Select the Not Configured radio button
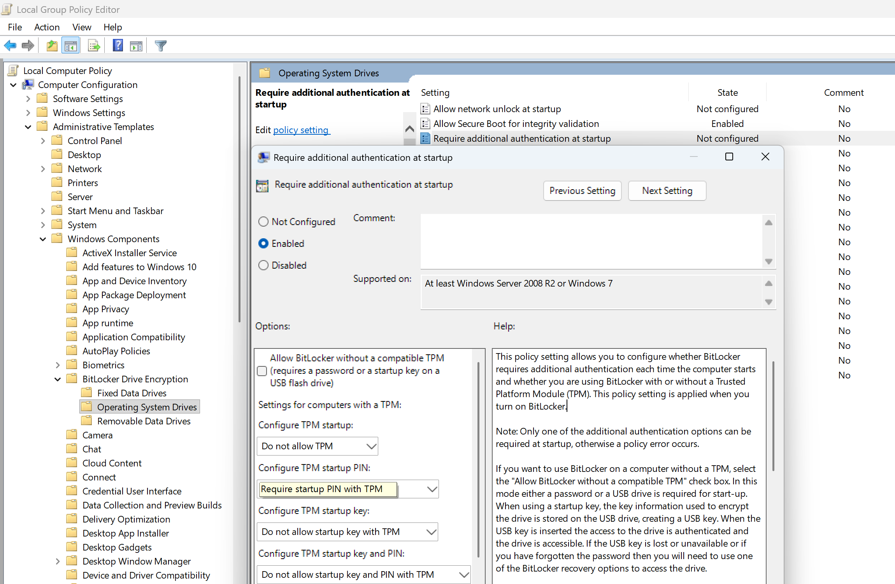895x584 pixels. (x=263, y=221)
